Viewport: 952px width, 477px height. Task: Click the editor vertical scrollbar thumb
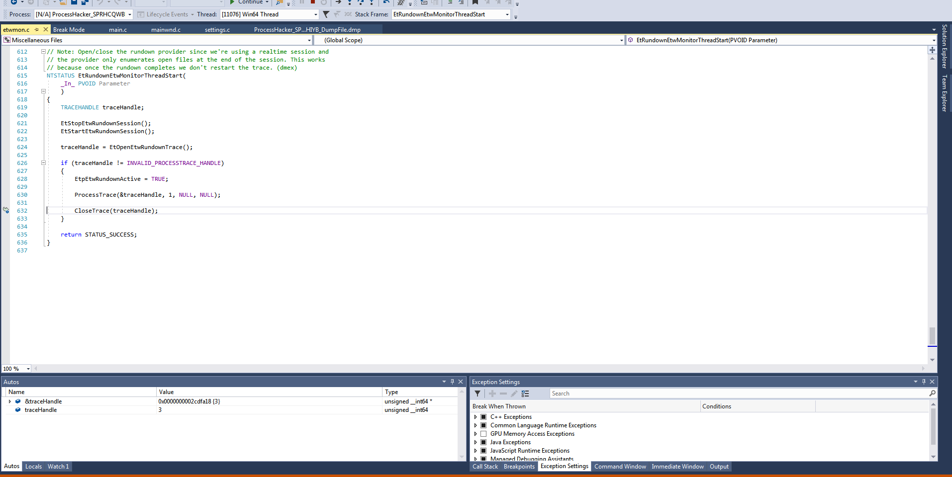pos(932,335)
